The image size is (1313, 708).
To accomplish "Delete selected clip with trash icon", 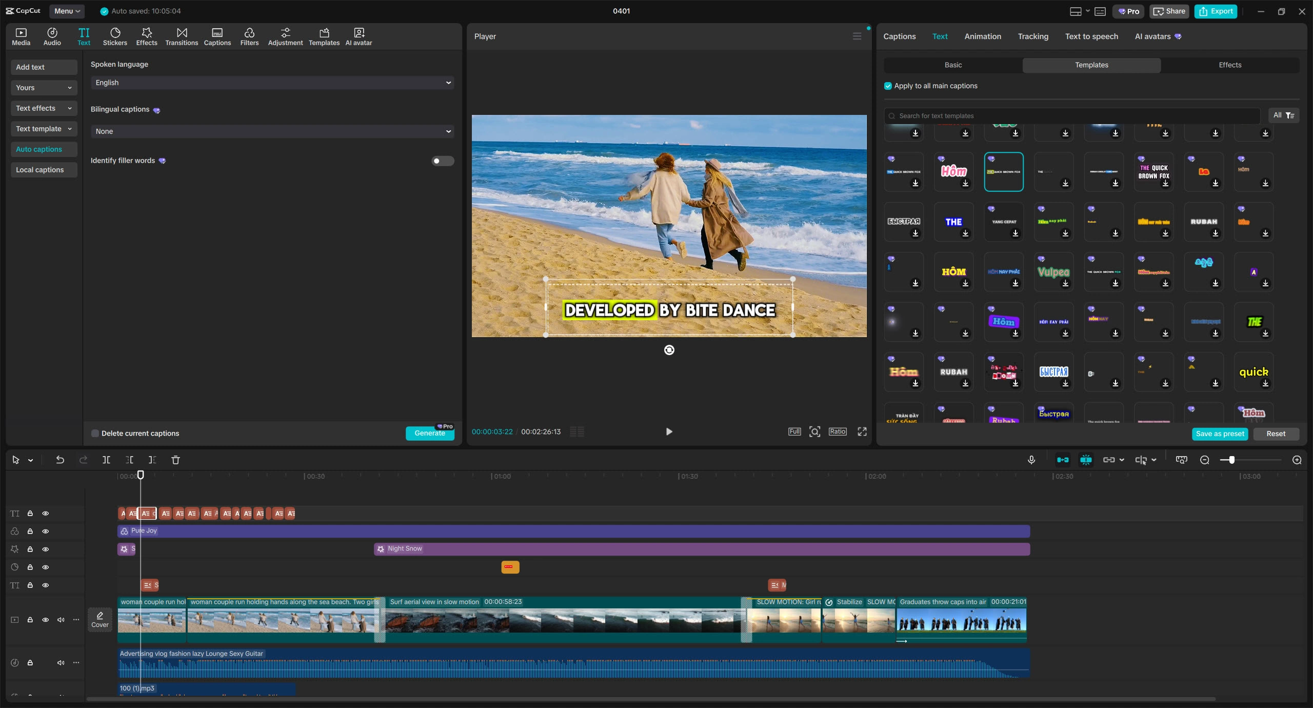I will [175, 460].
